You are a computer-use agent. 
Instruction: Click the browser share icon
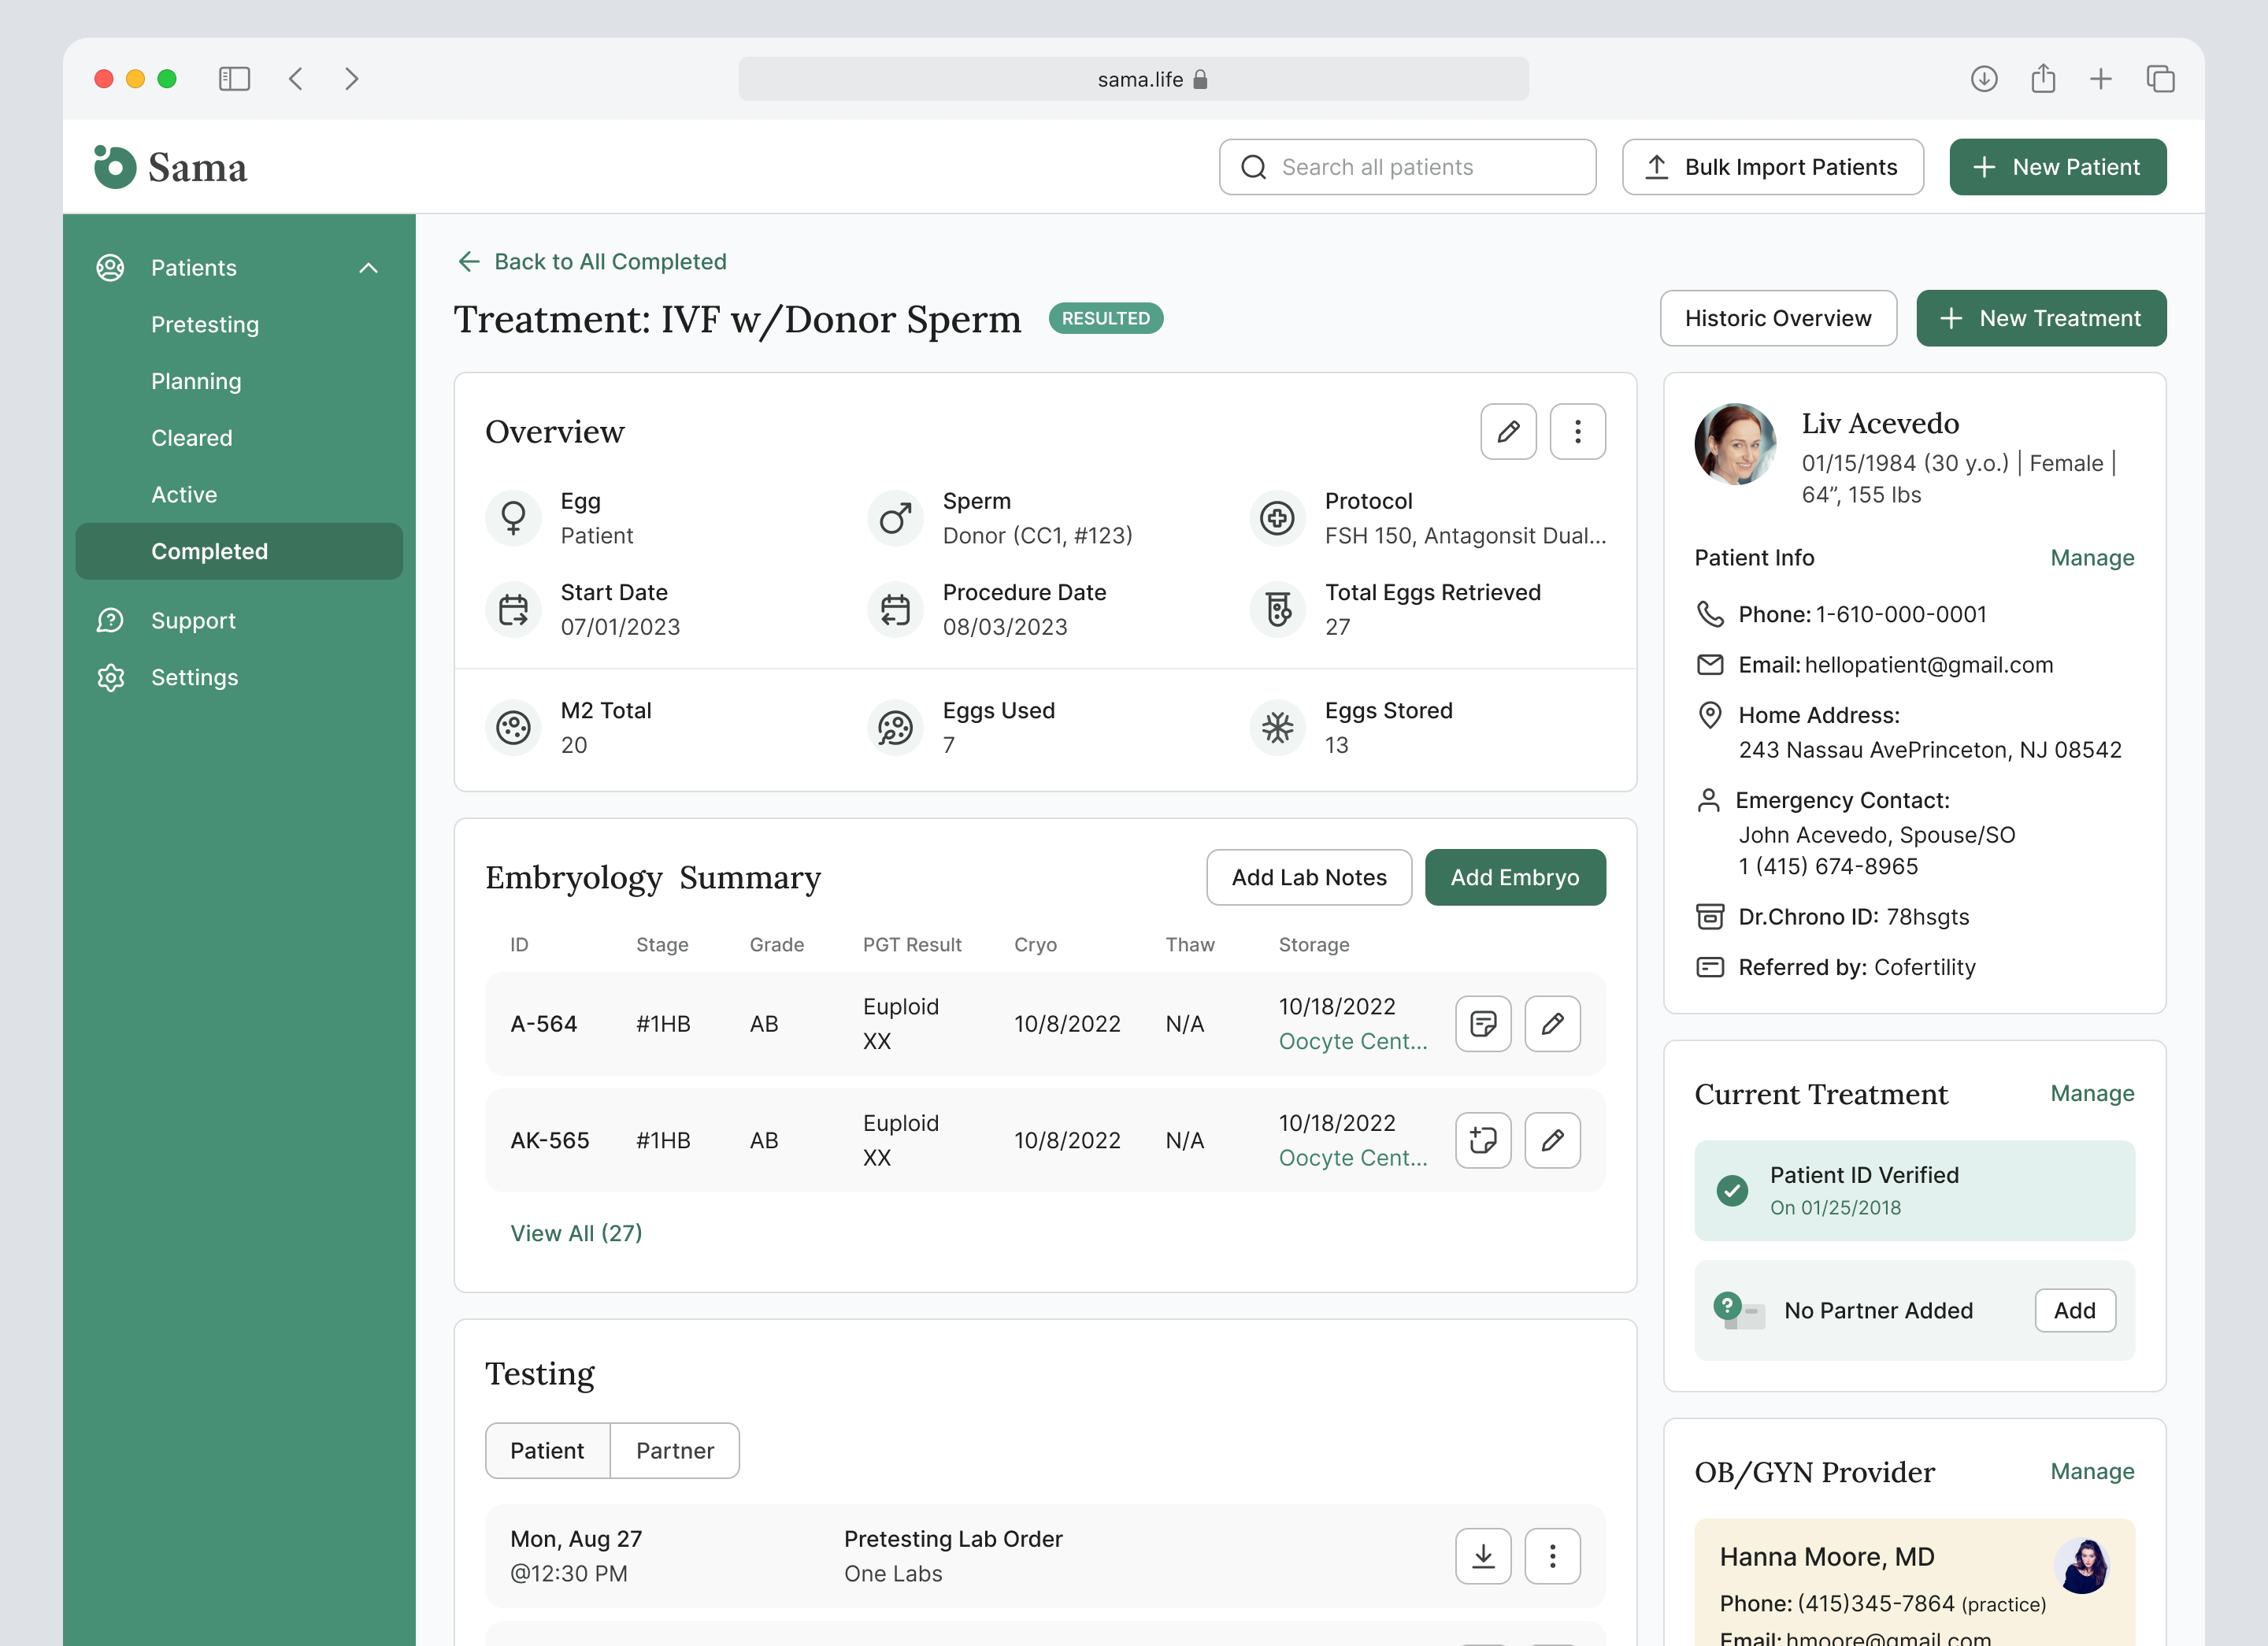click(x=2043, y=78)
